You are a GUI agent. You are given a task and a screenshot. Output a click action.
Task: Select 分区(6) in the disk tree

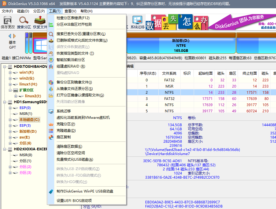25,143
